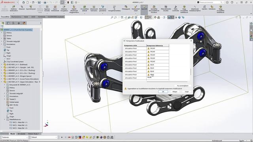Screen dimensions: 253x142
Task: Toggle the shaded-with-edges display icon
Action: [x=169, y=17]
